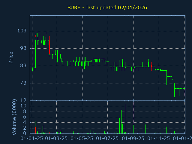The width and height of the screenshot is (192, 144).
Task: Select the 4 volume tick label
Action: [25, 122]
